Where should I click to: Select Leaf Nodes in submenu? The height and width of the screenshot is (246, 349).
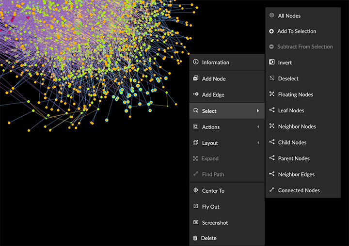click(291, 110)
